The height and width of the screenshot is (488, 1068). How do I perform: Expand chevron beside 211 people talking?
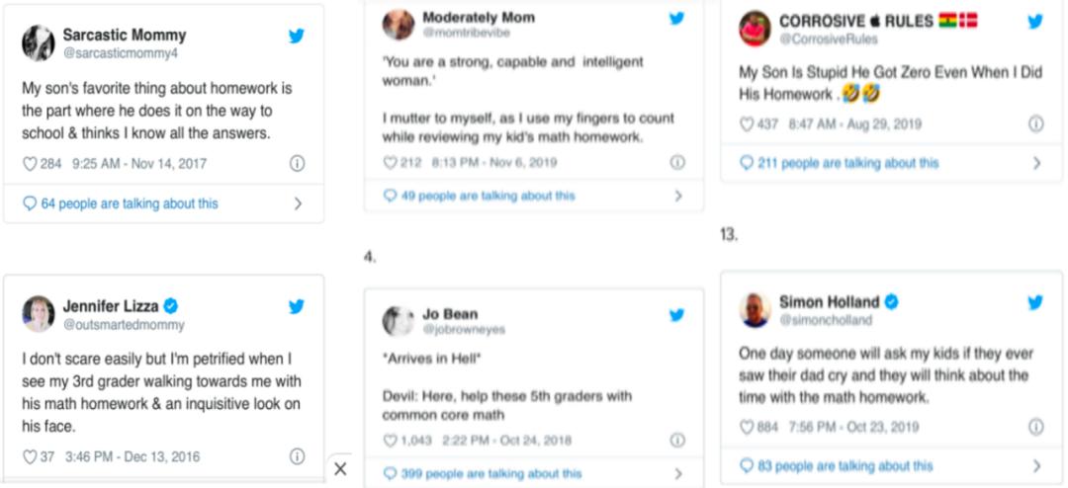(1036, 163)
